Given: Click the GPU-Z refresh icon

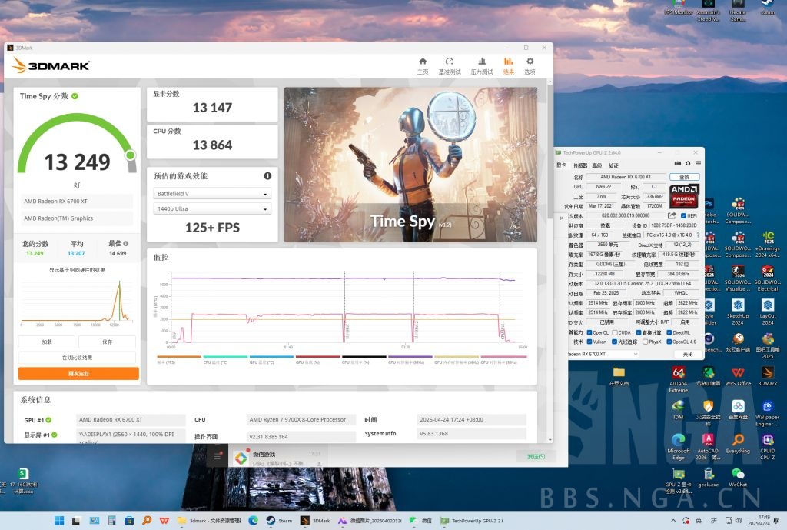Looking at the screenshot, I should [688, 163].
